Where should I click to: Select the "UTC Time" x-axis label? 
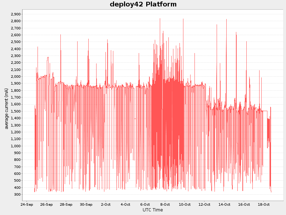point(153,210)
